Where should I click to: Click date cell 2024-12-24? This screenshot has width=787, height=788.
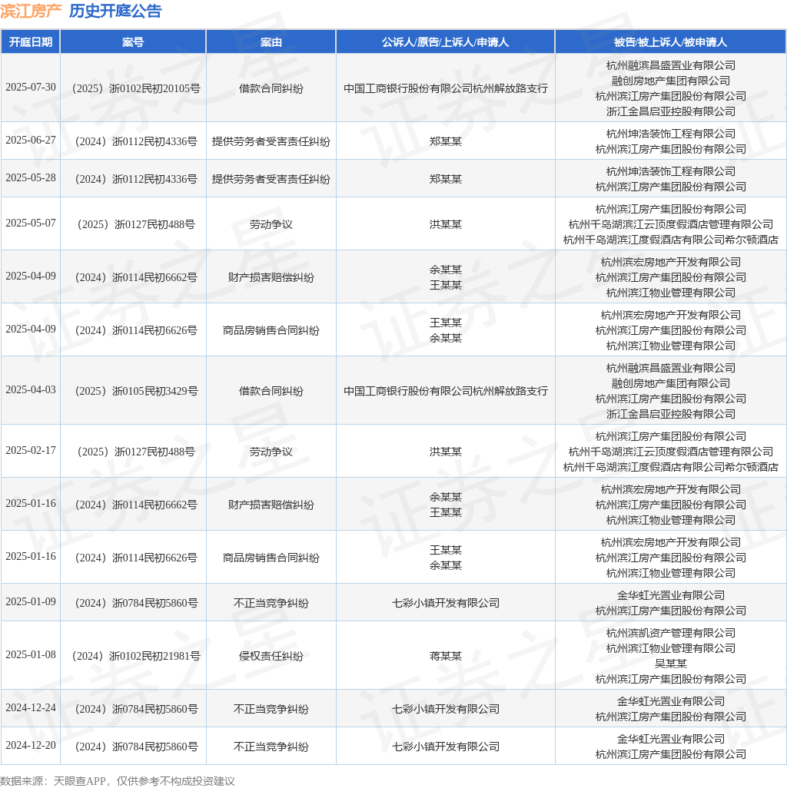(31, 708)
